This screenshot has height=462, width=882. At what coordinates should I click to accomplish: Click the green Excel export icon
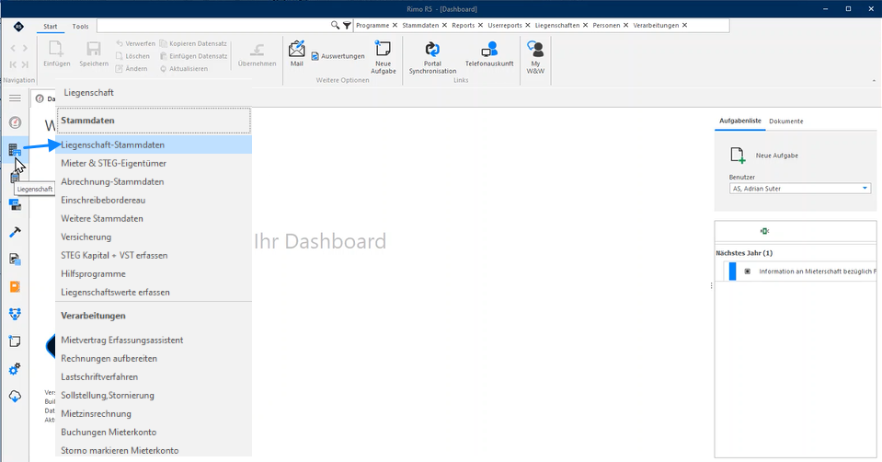tap(764, 231)
